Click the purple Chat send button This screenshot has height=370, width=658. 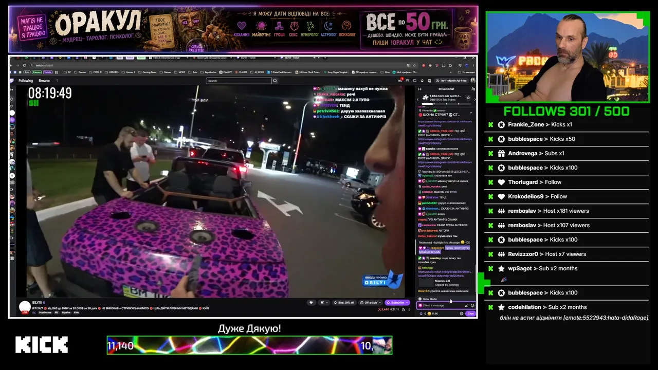[470, 313]
